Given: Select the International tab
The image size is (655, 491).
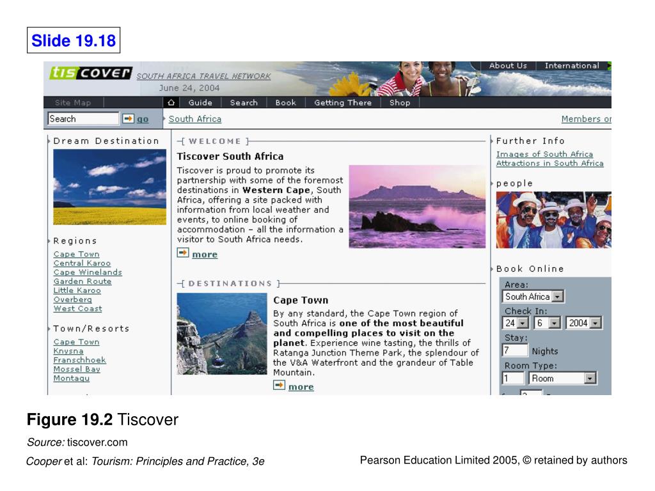Looking at the screenshot, I should pyautogui.click(x=572, y=66).
